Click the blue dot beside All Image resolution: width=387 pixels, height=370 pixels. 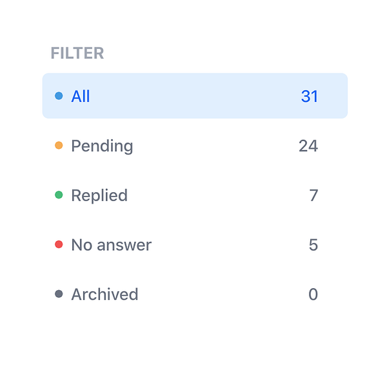(59, 96)
